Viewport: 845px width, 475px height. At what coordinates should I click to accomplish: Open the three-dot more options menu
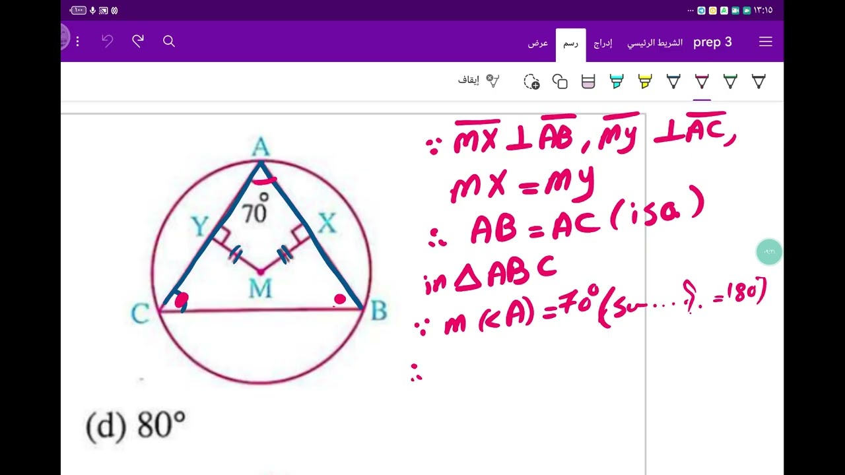(77, 42)
